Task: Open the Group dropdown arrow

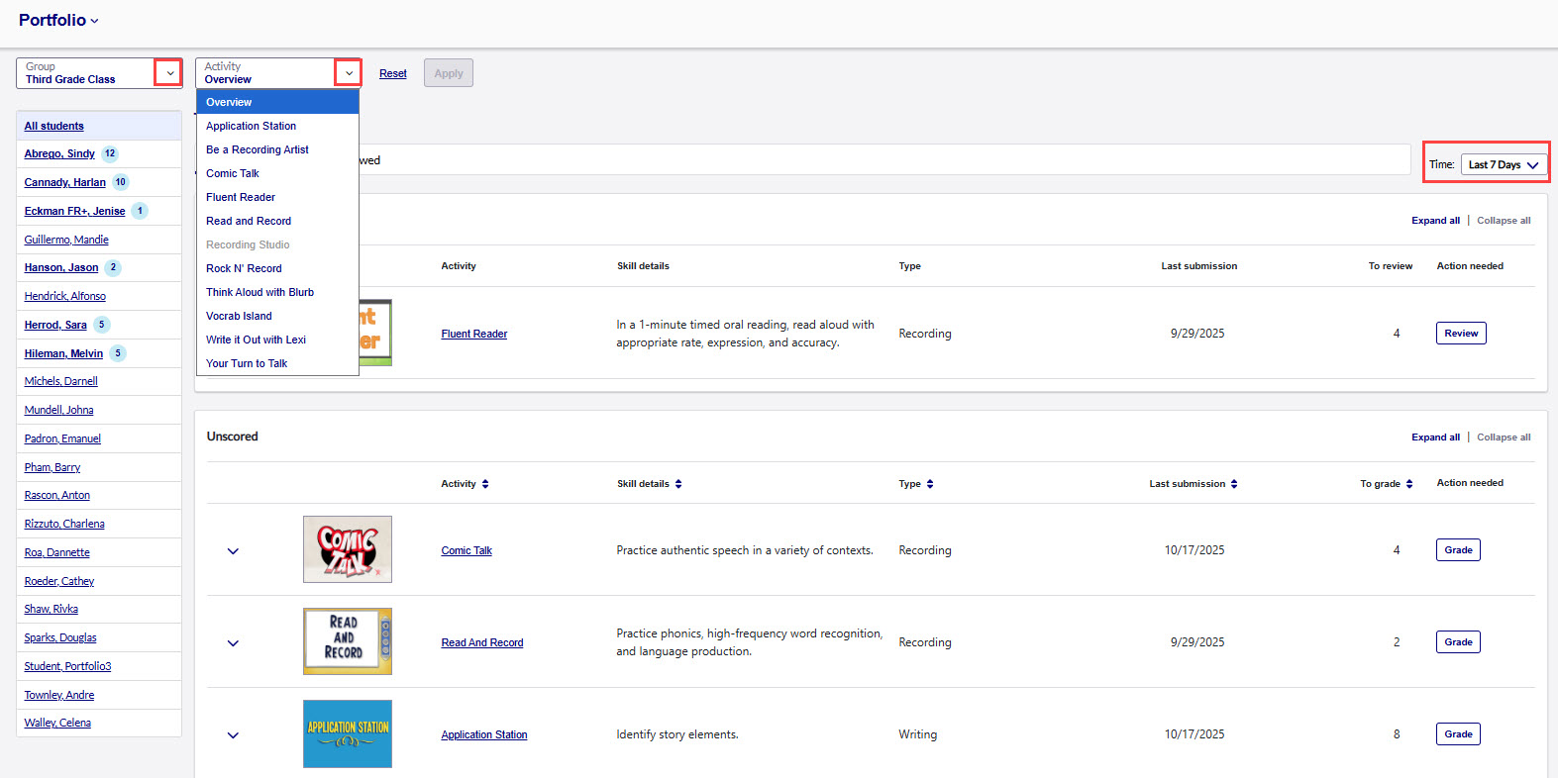Action: pos(169,73)
